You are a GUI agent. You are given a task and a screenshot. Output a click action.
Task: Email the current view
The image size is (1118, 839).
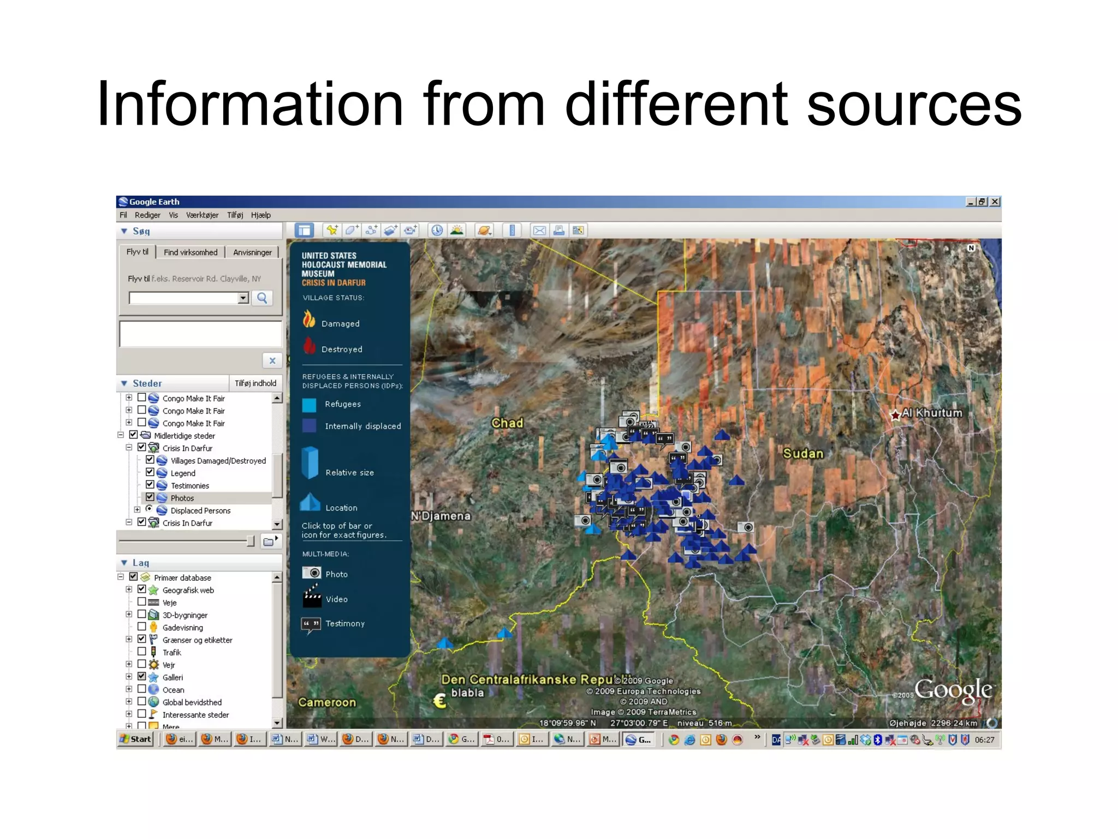539,231
